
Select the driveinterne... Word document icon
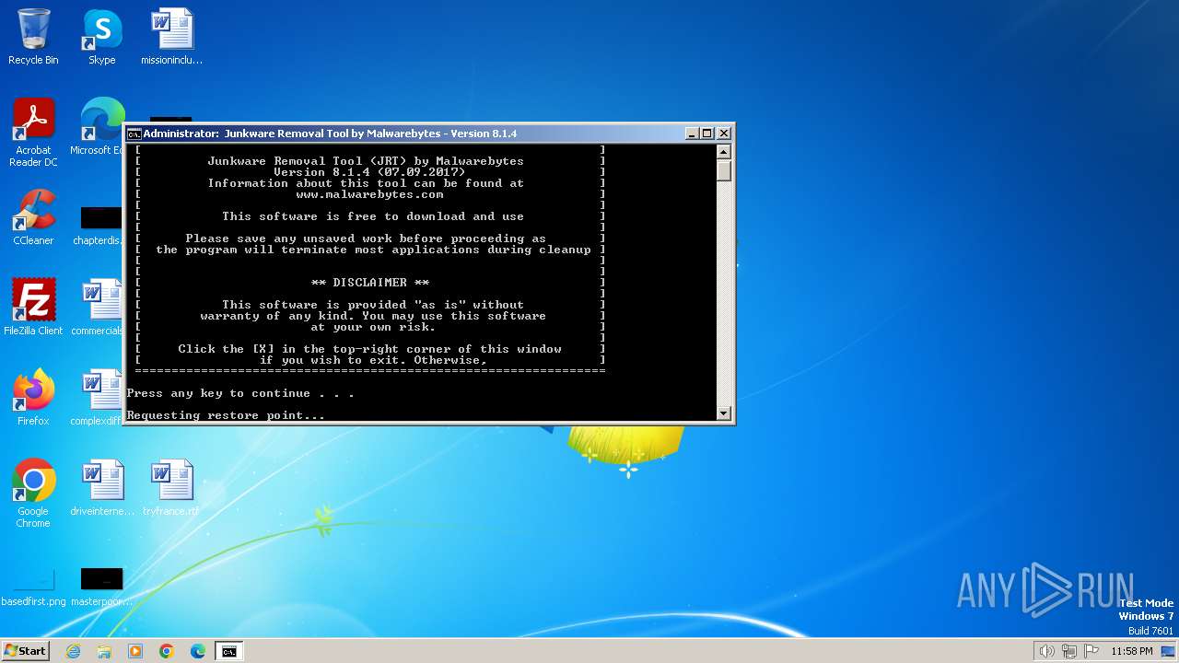(102, 488)
